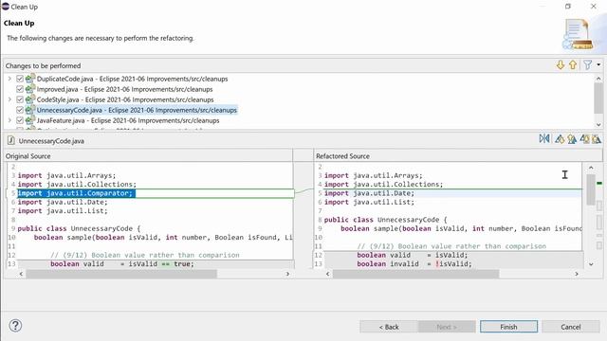607x341 pixels.
Task: Click the third compare navigation icon after swap
Action: point(584,139)
